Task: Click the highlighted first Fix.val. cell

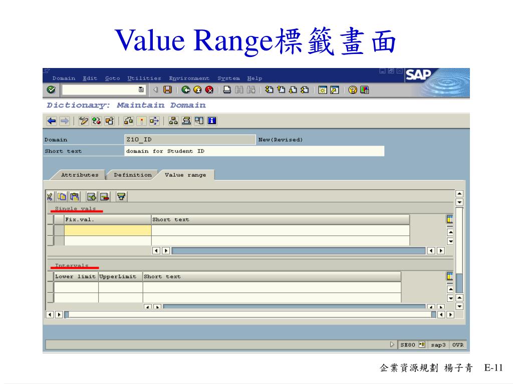Action: click(108, 230)
